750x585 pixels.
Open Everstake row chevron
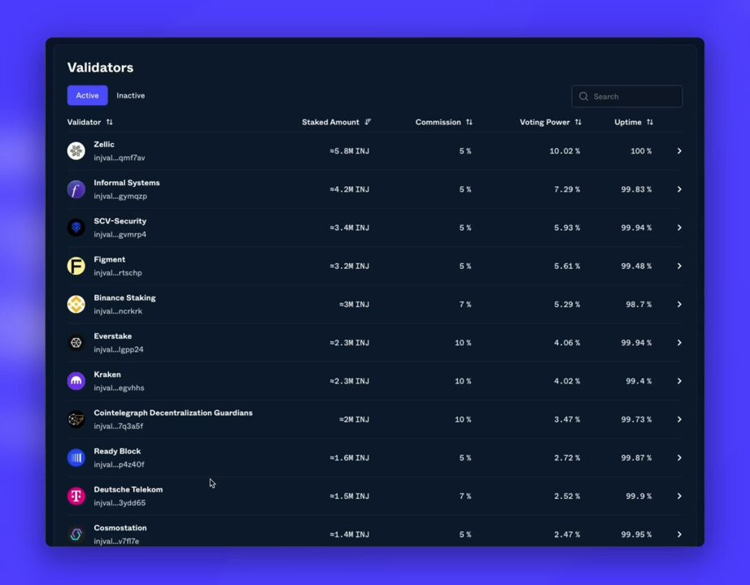click(x=679, y=343)
